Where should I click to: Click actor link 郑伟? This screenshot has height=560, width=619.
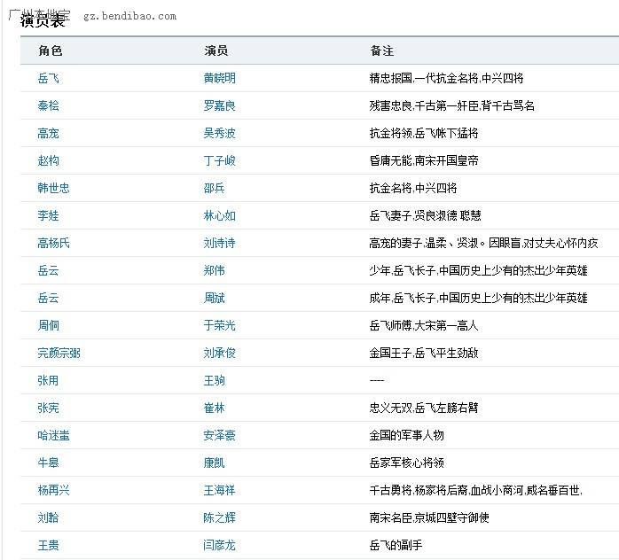coord(214,270)
